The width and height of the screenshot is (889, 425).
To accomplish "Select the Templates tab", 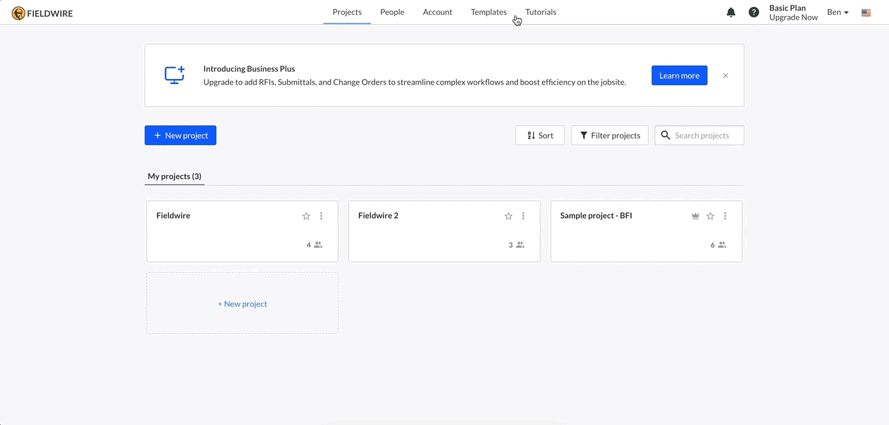I will click(x=488, y=12).
